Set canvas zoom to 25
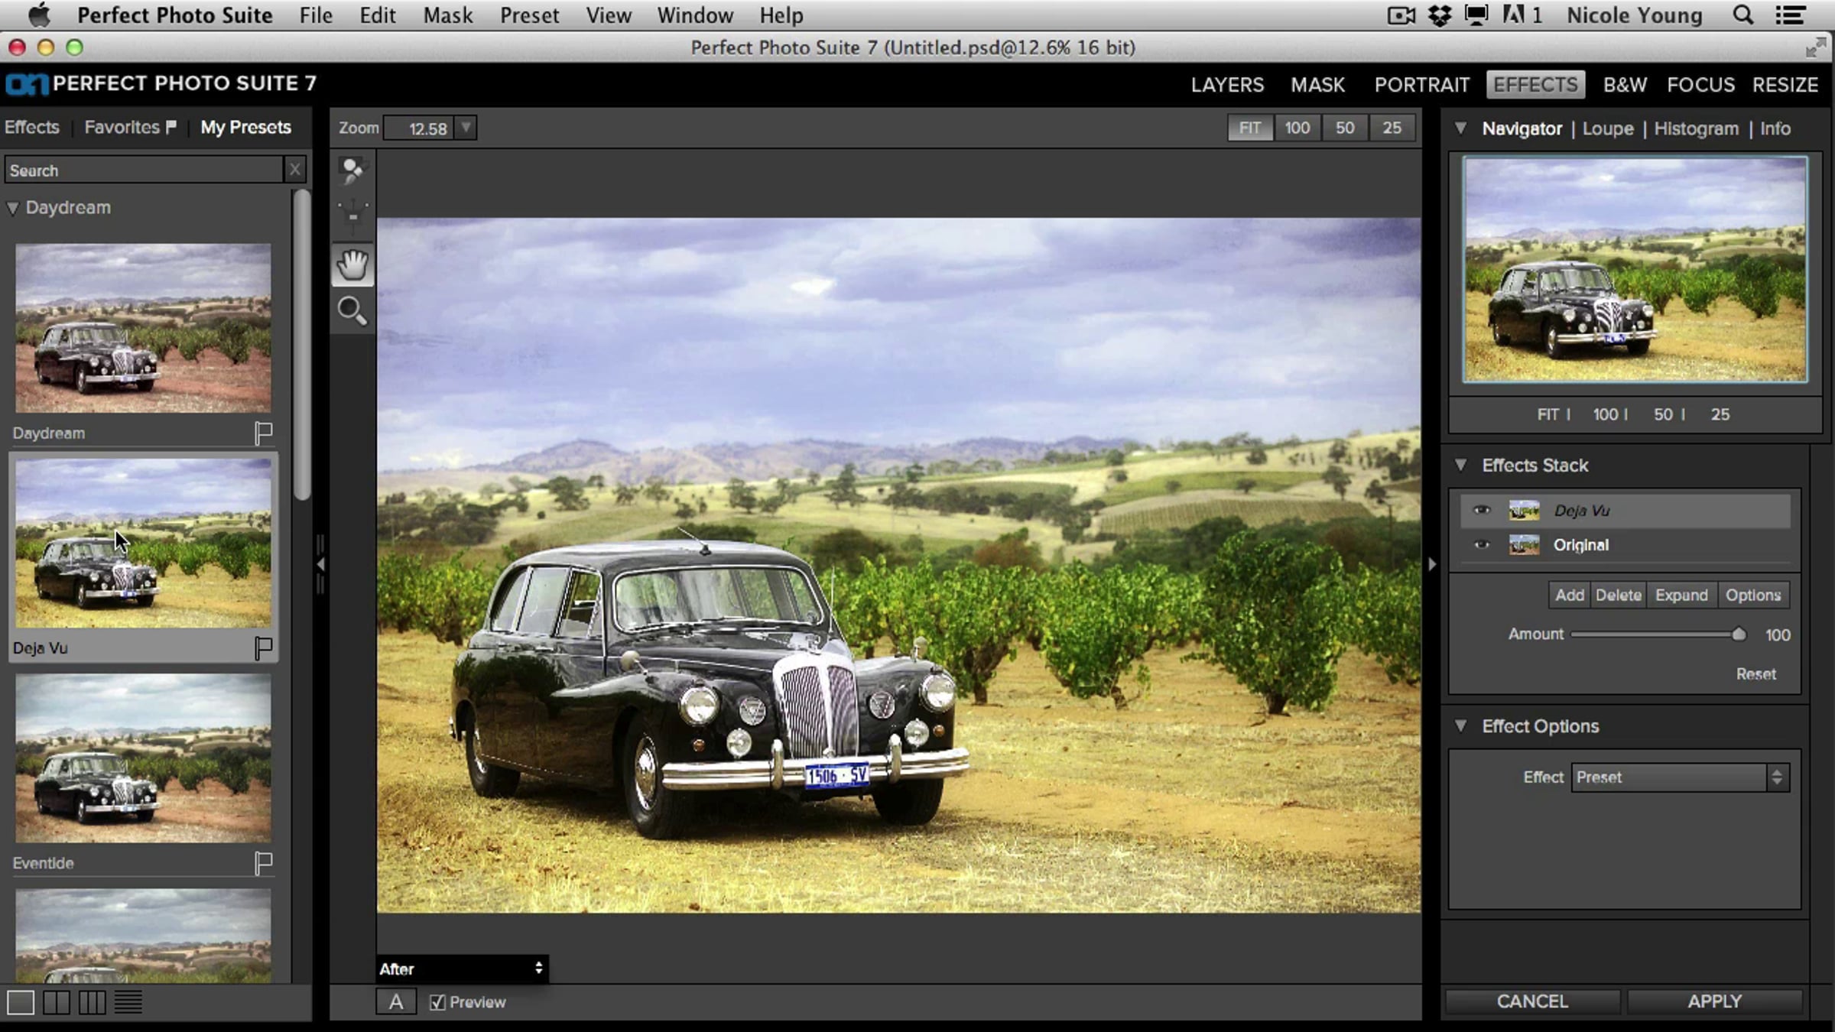This screenshot has width=1835, height=1032. (x=1392, y=128)
